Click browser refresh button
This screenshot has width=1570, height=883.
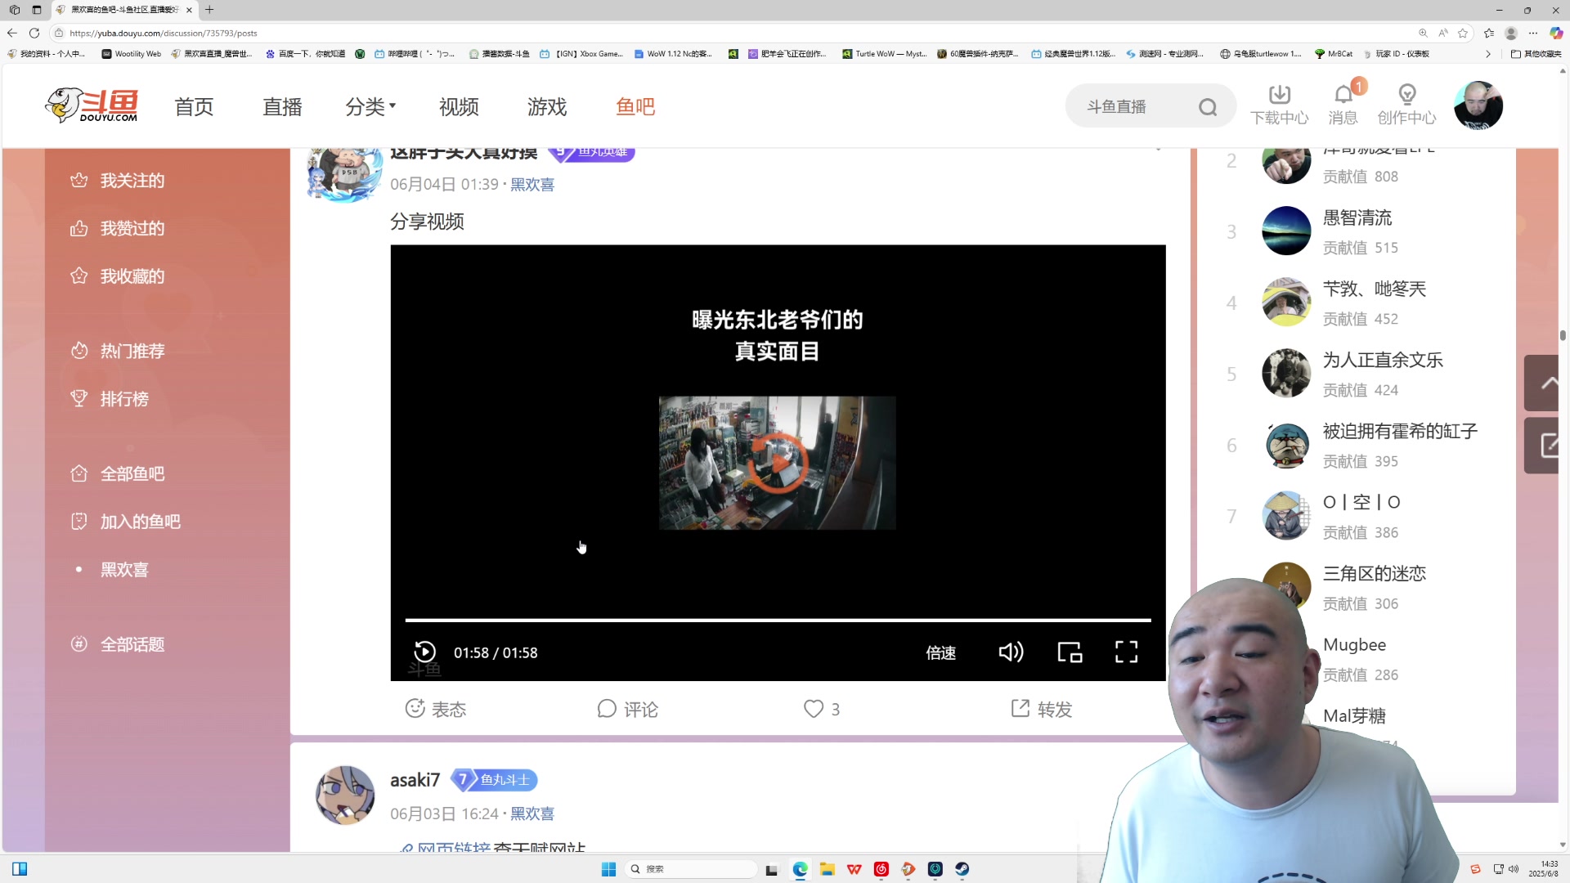34,33
